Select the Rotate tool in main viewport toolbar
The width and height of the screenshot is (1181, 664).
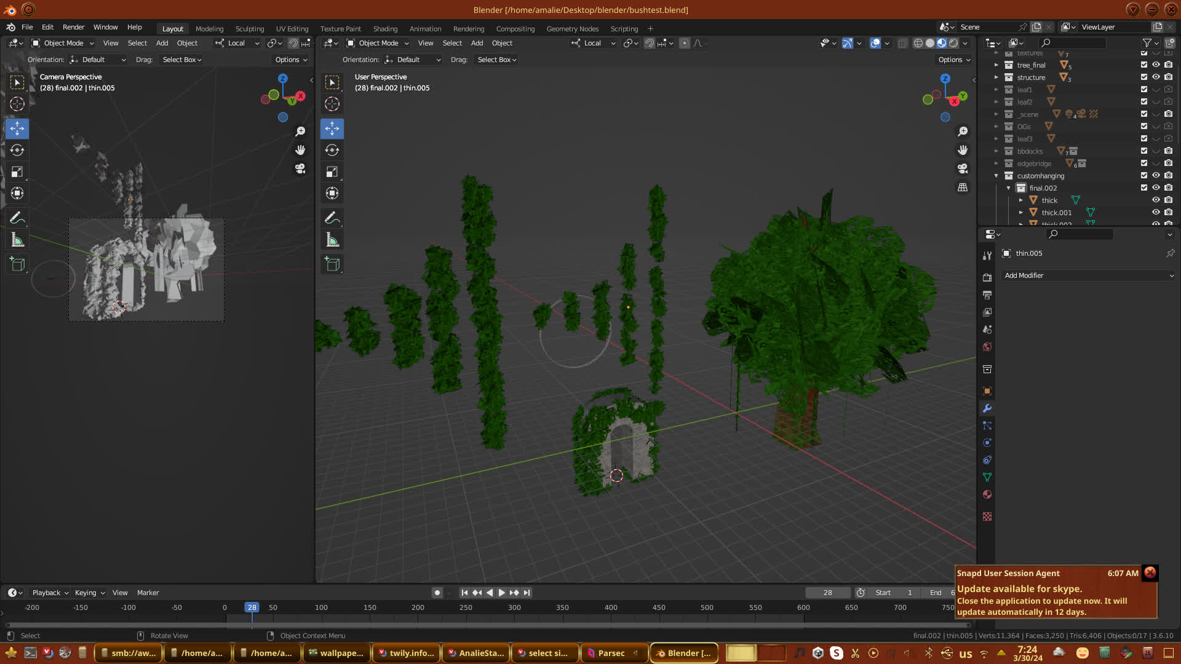click(332, 150)
